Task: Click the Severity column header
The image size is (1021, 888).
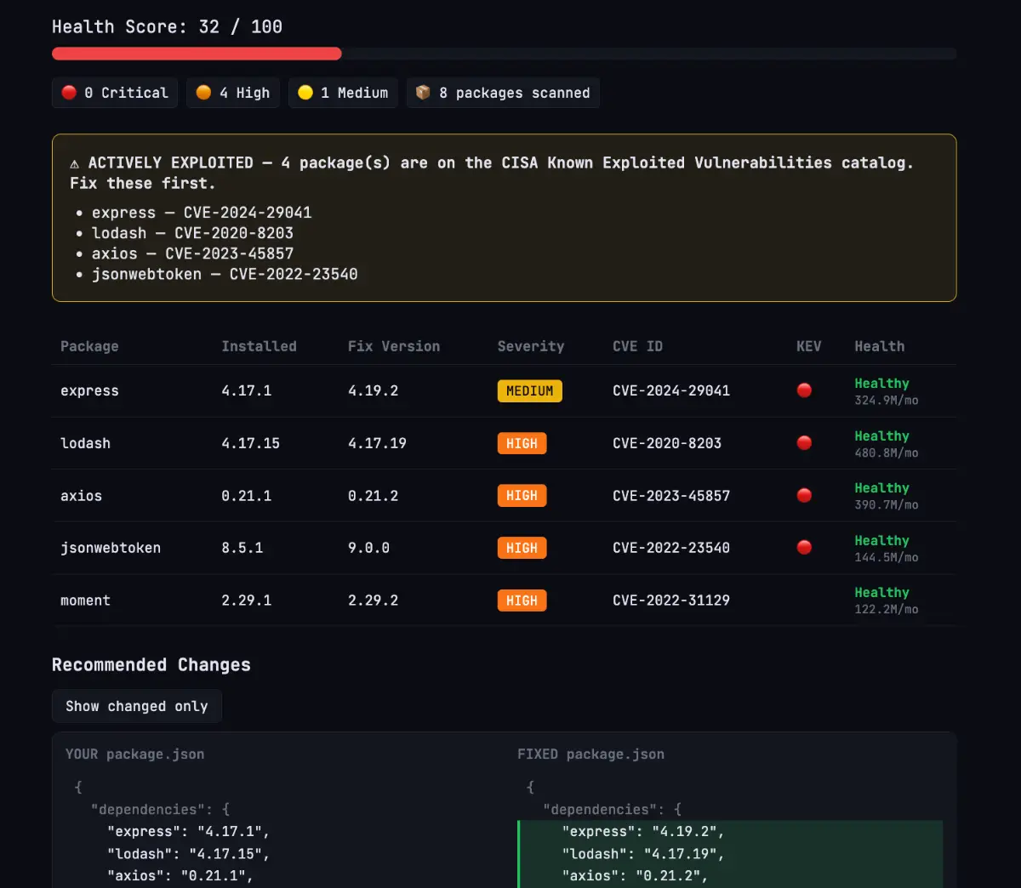Action: coord(531,346)
